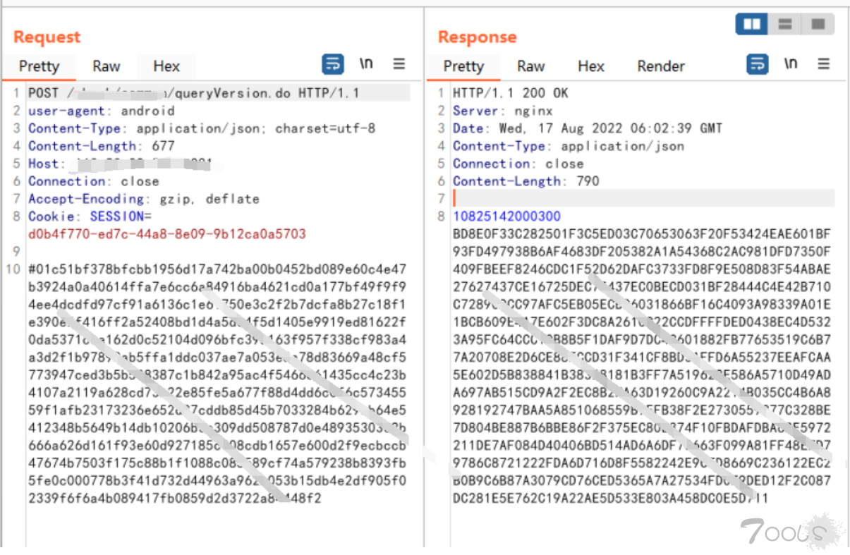The width and height of the screenshot is (850, 555).
Task: Click the 10825142000300 value in response body
Action: tap(506, 216)
